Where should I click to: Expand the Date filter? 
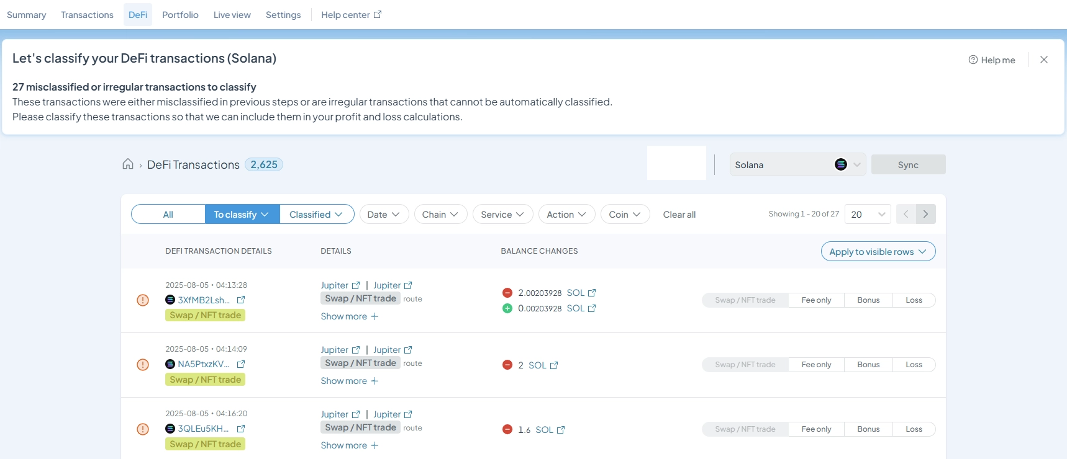pos(384,215)
